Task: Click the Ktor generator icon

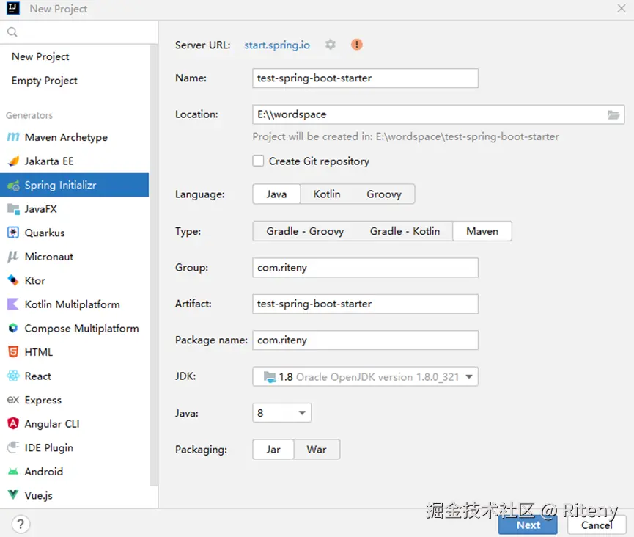Action: pos(13,280)
